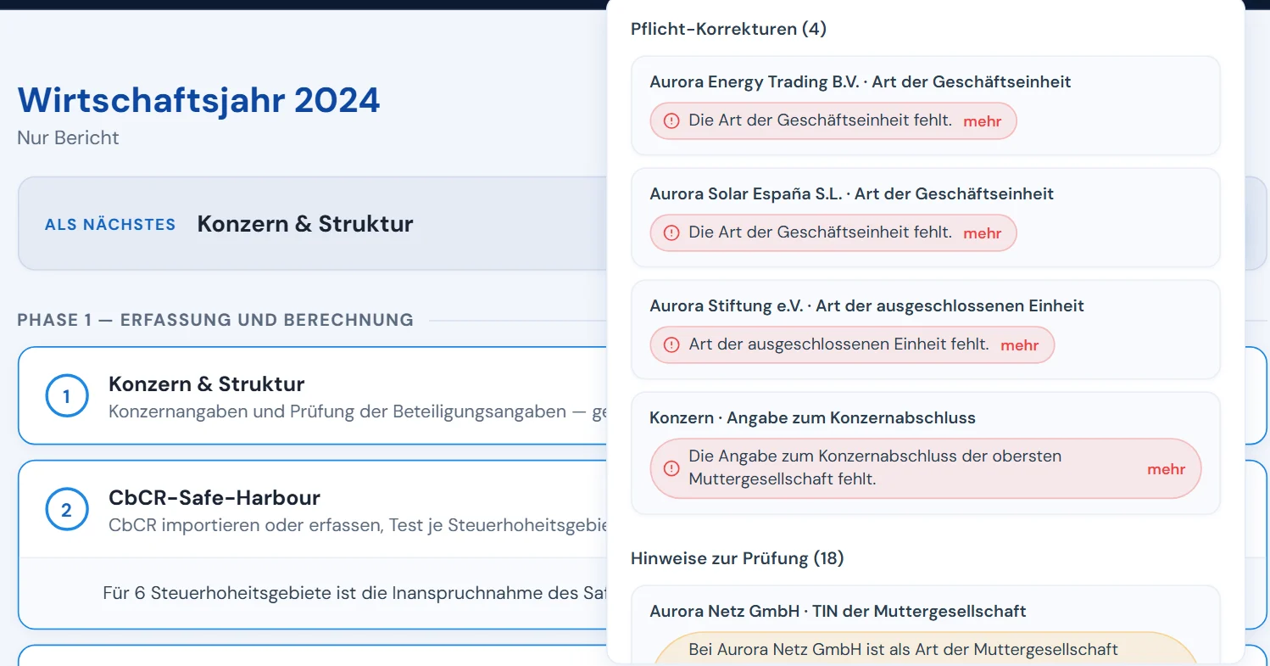
Task: Click the "Pflicht-Korrekturen (4)" heading
Action: 729,29
